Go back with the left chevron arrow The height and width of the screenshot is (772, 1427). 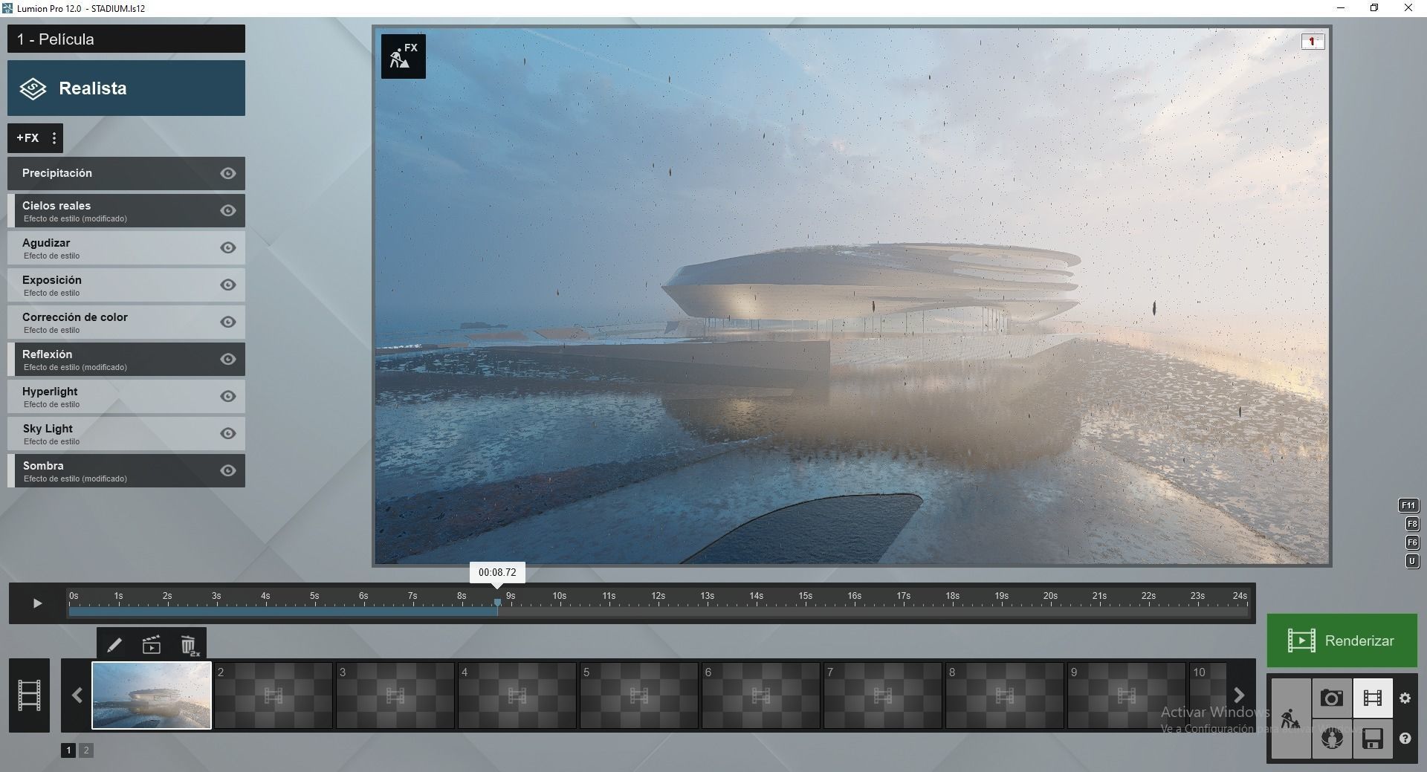(77, 695)
